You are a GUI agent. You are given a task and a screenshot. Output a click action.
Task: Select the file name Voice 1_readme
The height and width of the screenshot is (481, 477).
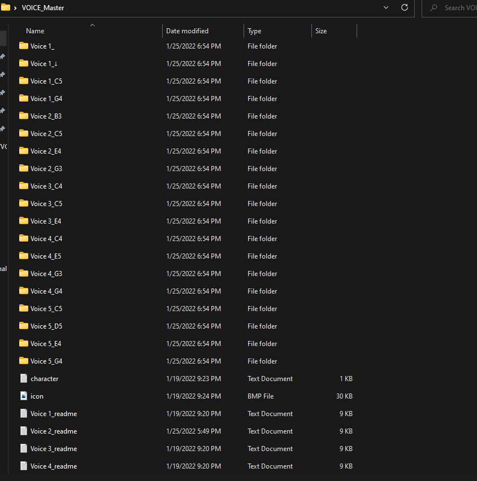pyautogui.click(x=54, y=414)
